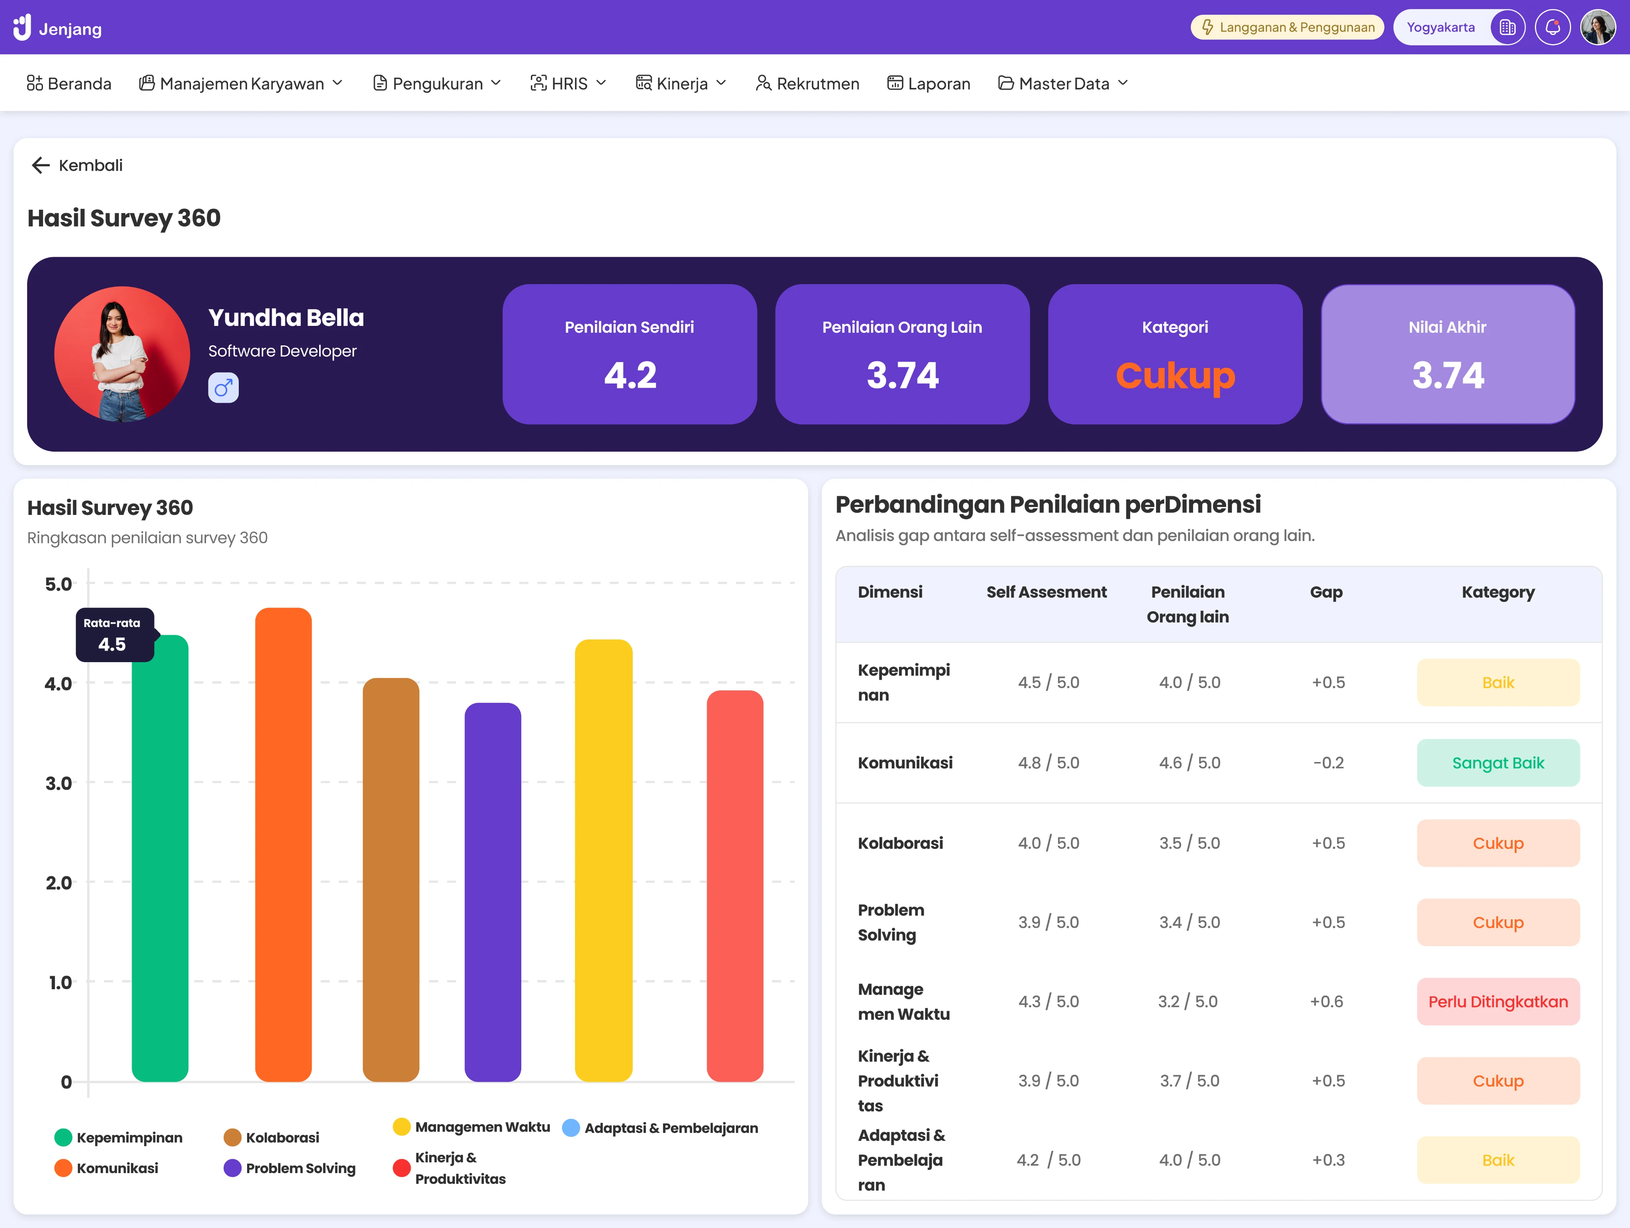This screenshot has height=1228, width=1630.
Task: Click the Langganan & Penggunaan button
Action: [x=1287, y=27]
